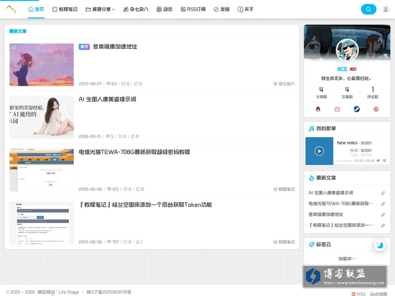Open the music player playlist menu icon
Screen dimensions: 395x296
384,160
